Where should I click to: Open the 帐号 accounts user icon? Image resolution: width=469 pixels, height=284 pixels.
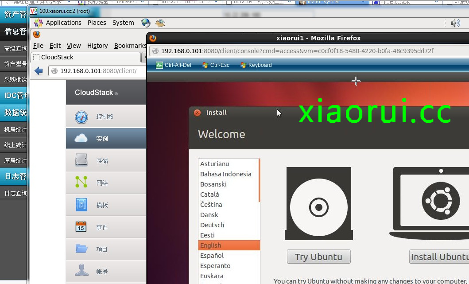(x=81, y=270)
